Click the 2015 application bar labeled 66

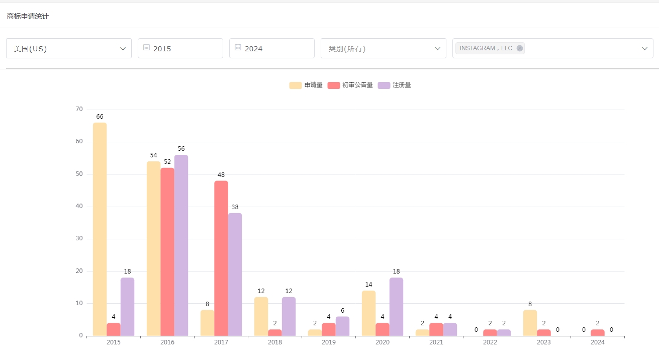pos(100,229)
